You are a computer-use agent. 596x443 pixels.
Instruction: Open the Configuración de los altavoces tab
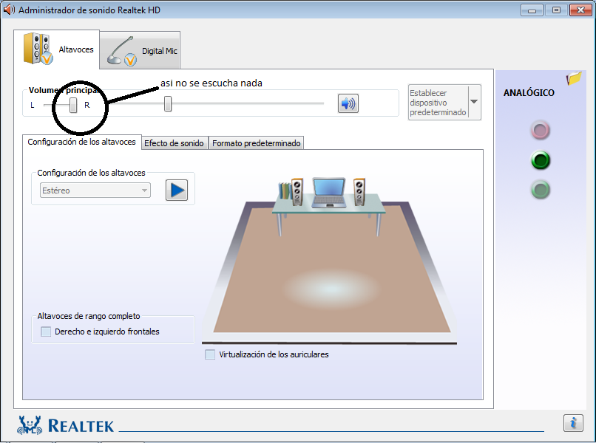[x=82, y=142]
